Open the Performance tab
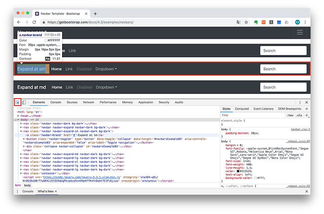 [x=108, y=102]
